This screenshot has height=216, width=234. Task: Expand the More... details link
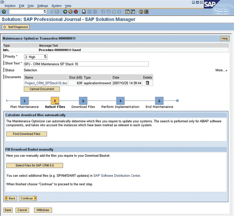pyautogui.click(x=221, y=70)
